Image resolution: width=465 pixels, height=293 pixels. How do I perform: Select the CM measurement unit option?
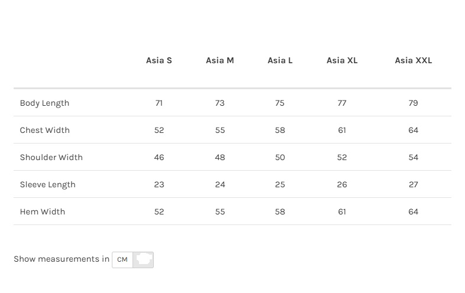pos(122,259)
